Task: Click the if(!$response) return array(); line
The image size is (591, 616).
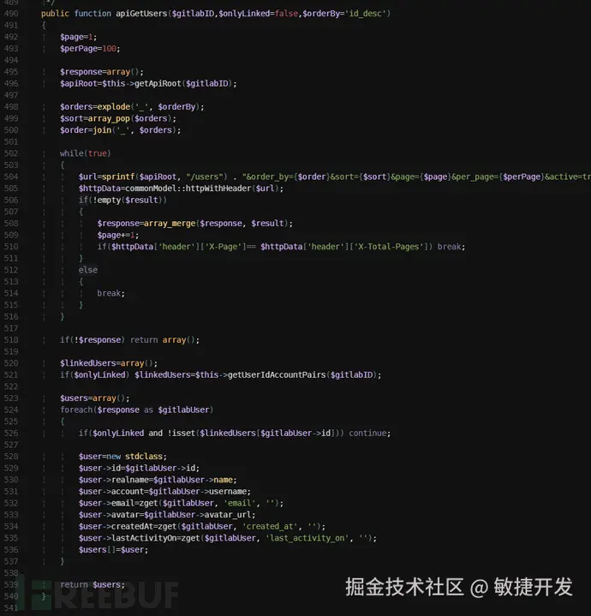Action: point(129,340)
